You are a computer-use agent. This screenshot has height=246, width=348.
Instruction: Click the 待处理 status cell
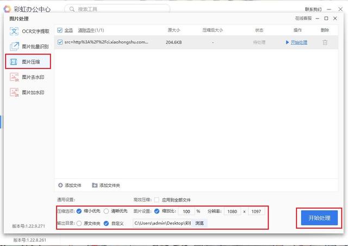[259, 42]
